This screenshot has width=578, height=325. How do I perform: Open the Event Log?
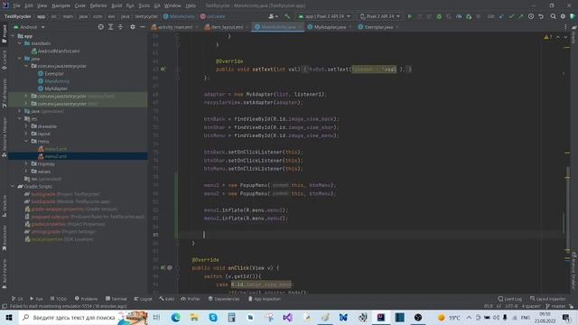pyautogui.click(x=509, y=299)
